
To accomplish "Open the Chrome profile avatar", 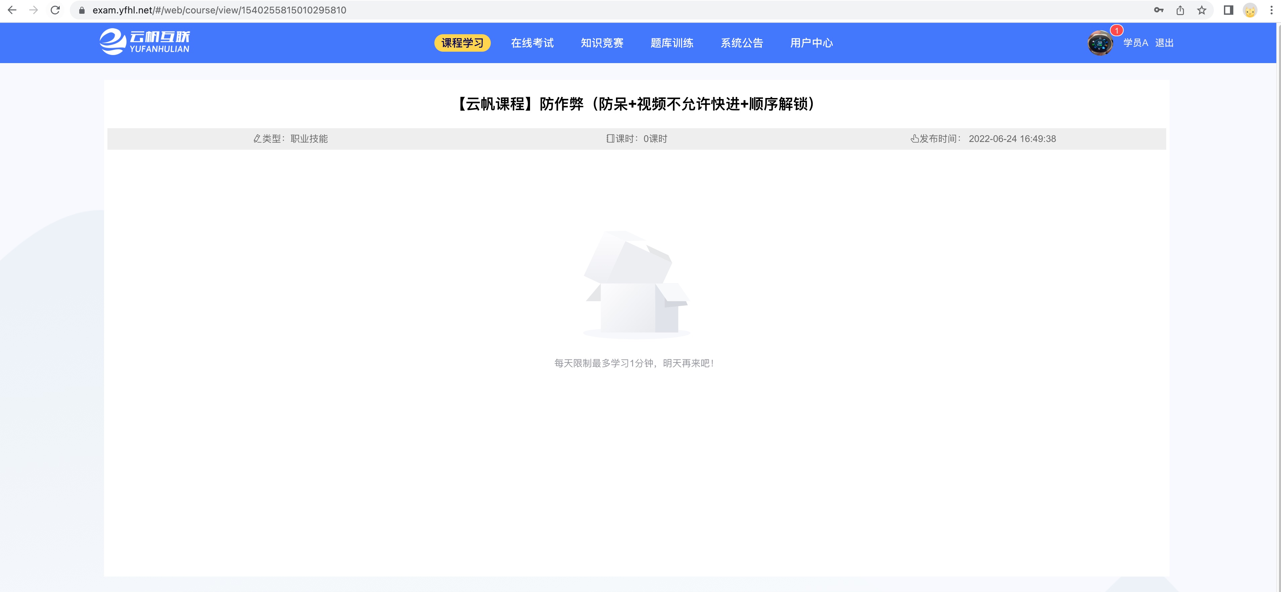I will click(x=1250, y=10).
